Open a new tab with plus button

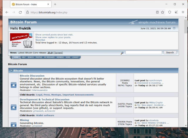tap(55, 4)
